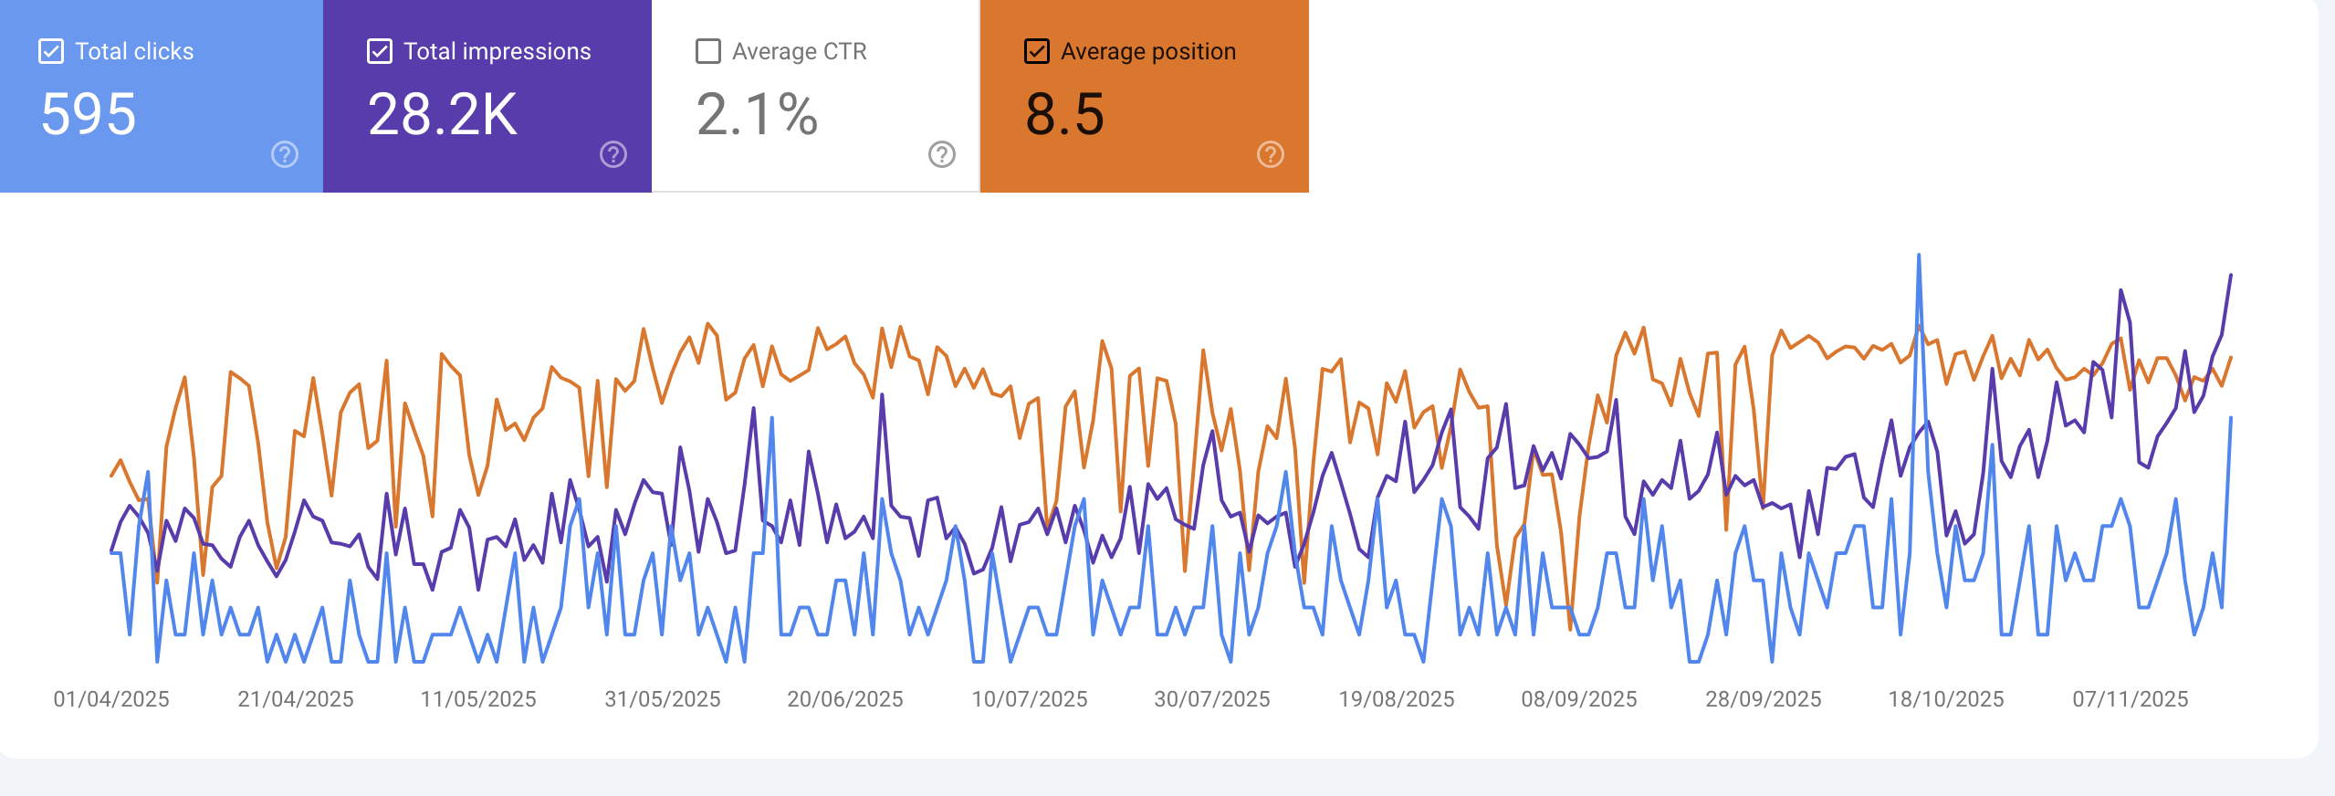Select the Total clicks metric card
Image resolution: width=2335 pixels, height=796 pixels.
point(162,96)
